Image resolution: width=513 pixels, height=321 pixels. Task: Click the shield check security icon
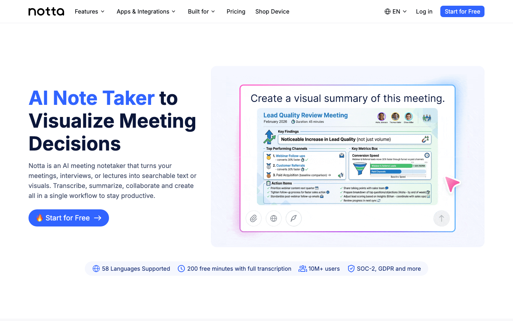pos(351,269)
